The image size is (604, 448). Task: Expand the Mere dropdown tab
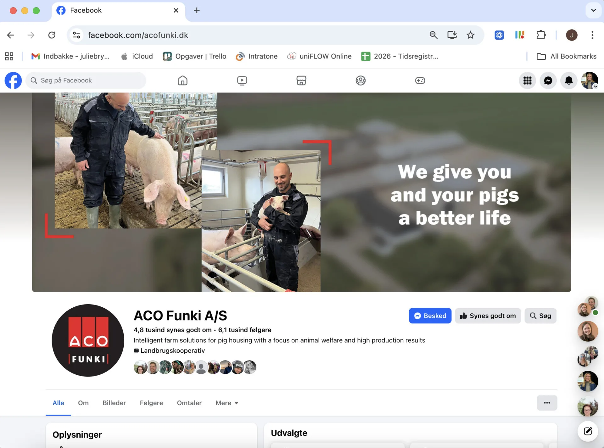[x=227, y=403]
